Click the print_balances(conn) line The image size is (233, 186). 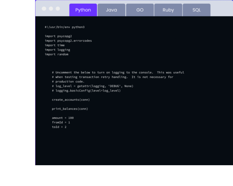coord(70,109)
